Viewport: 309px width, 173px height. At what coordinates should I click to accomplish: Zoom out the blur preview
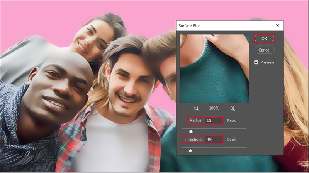tap(197, 108)
